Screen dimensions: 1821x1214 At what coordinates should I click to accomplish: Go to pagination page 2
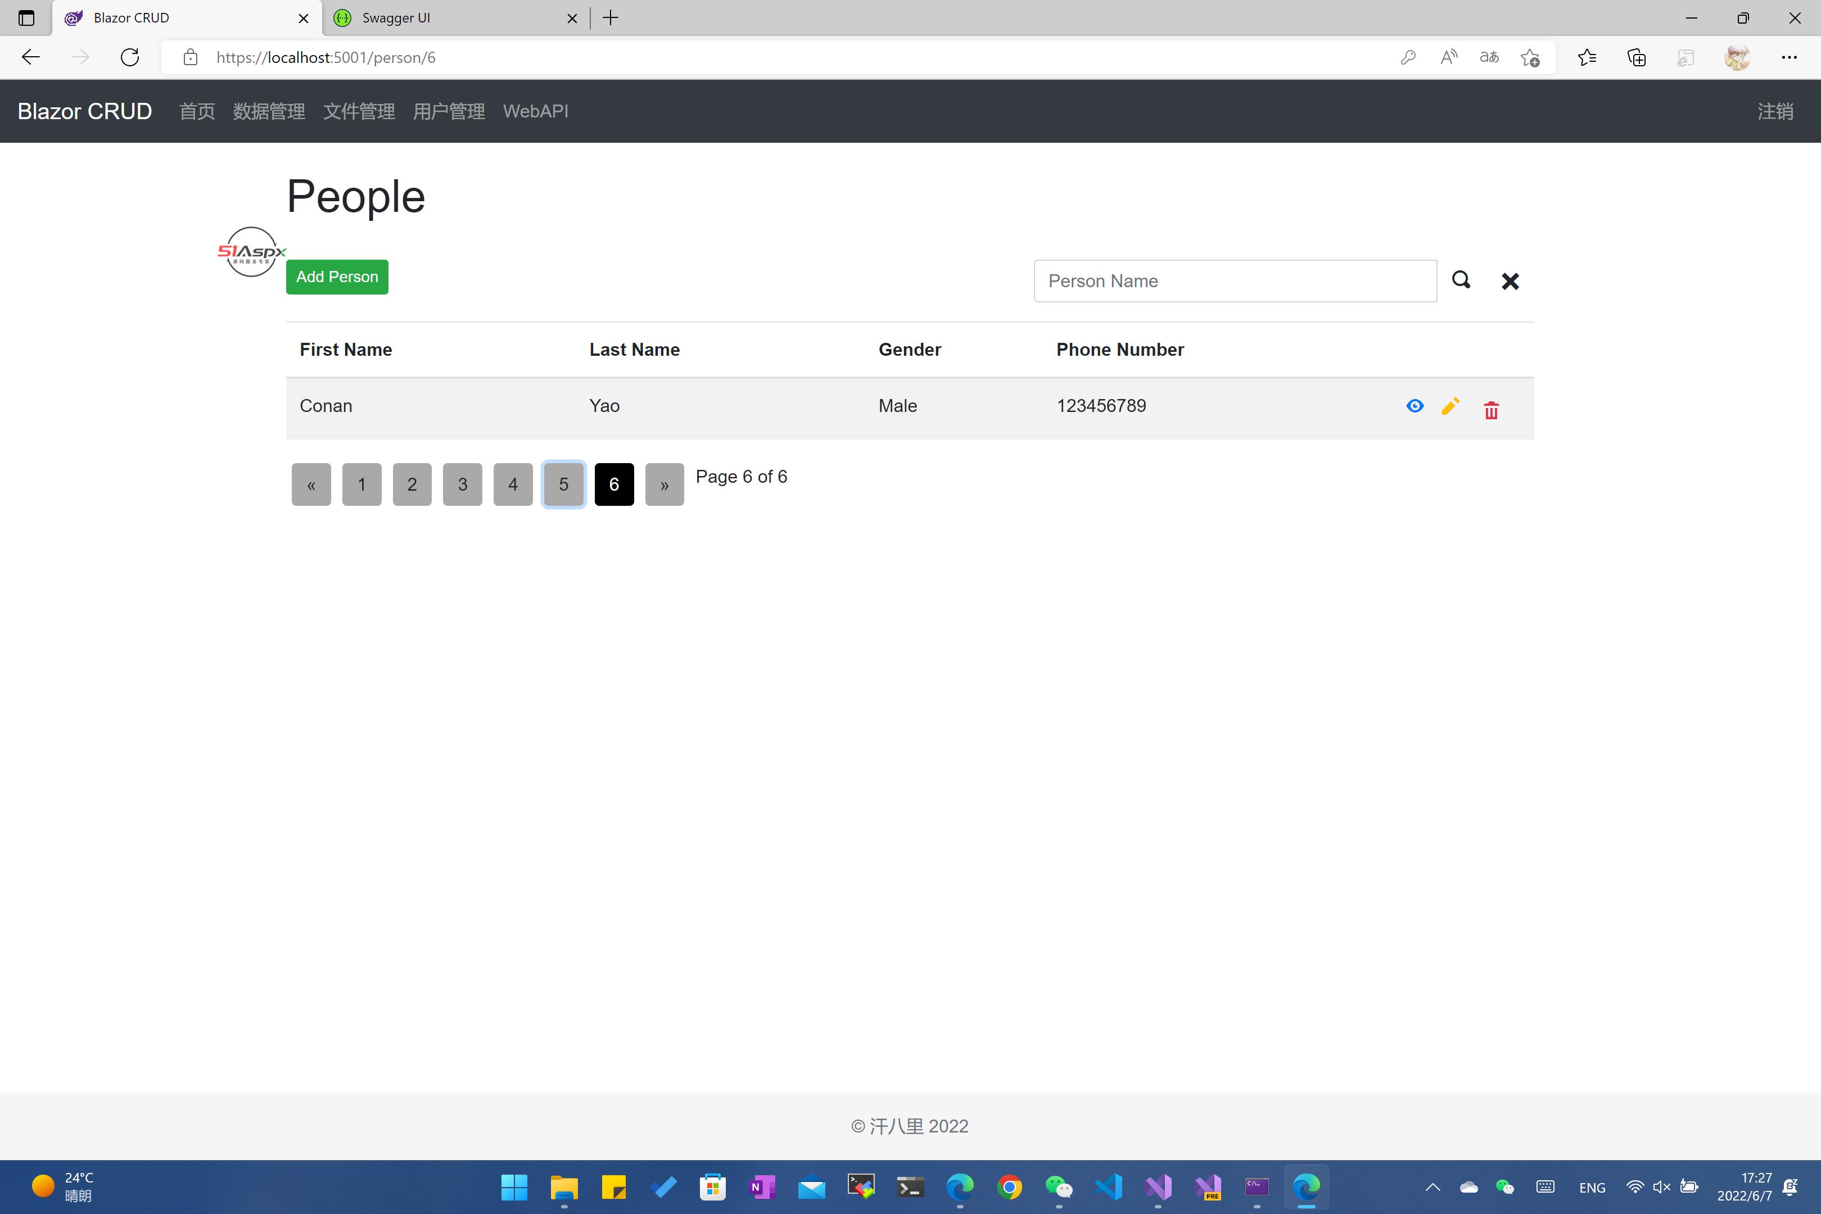(x=412, y=484)
